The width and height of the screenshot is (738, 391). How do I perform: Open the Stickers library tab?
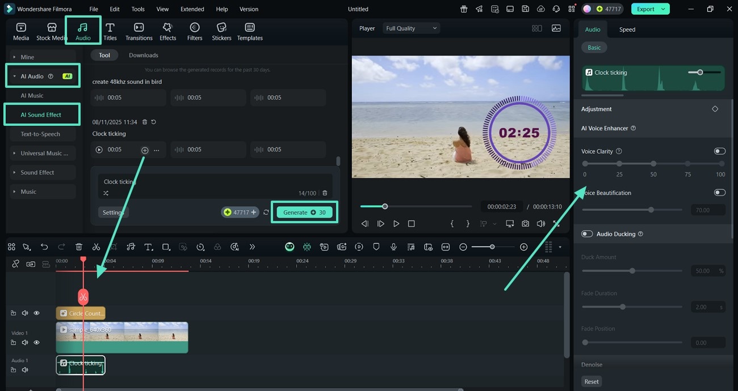click(221, 32)
